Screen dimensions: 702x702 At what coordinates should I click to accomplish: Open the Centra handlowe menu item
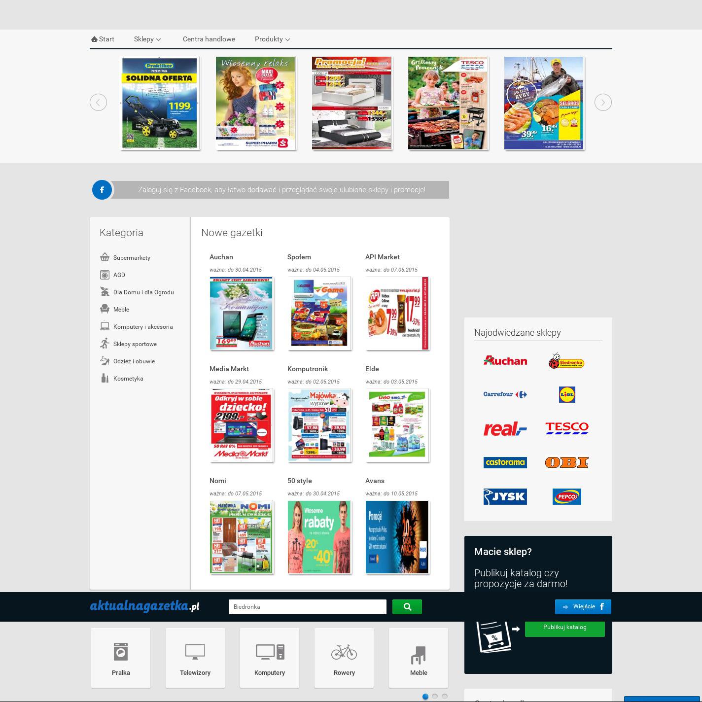[x=209, y=39]
